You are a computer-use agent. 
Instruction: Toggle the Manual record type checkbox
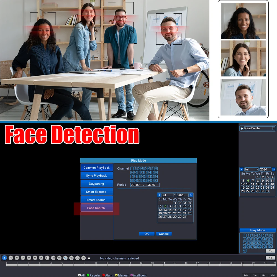point(116,275)
